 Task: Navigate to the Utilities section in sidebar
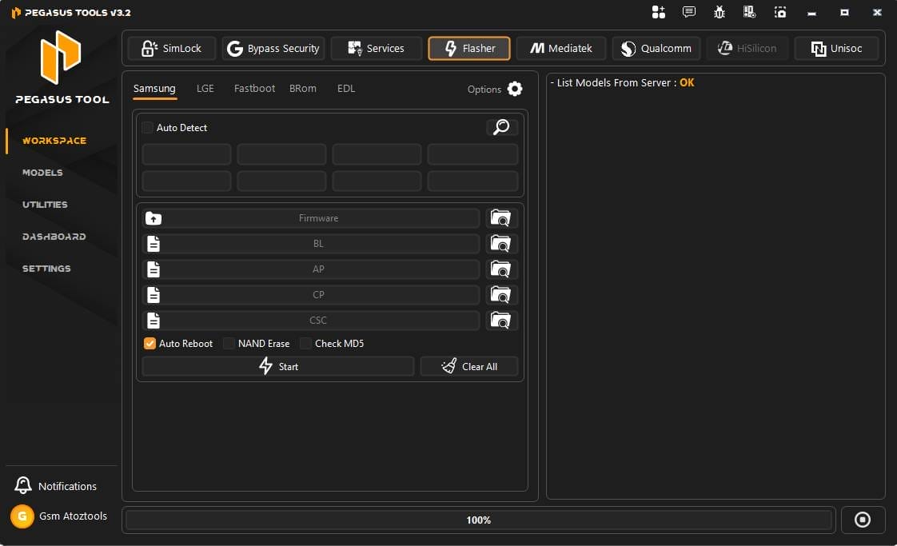[46, 205]
